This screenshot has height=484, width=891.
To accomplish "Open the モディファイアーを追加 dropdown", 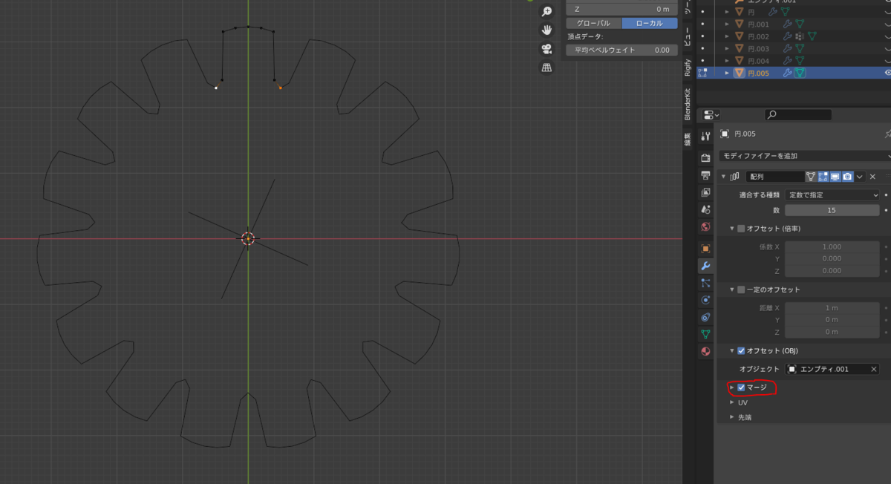I will (x=805, y=156).
